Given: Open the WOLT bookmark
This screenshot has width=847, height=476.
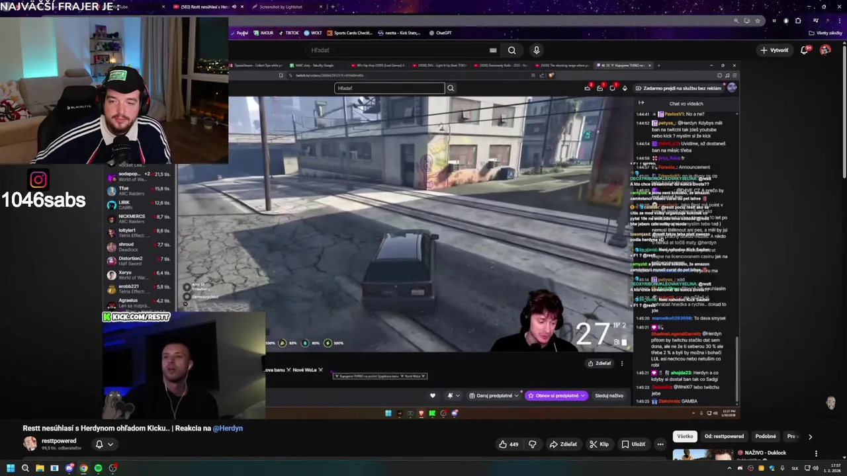Looking at the screenshot, I should (313, 33).
